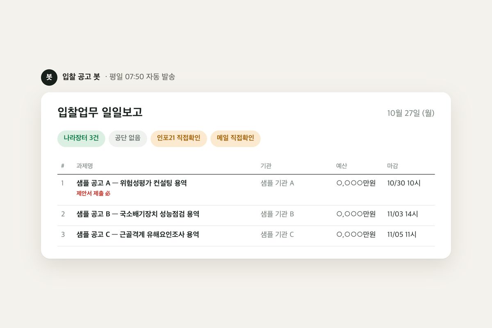Click the 마감 column header

point(392,166)
